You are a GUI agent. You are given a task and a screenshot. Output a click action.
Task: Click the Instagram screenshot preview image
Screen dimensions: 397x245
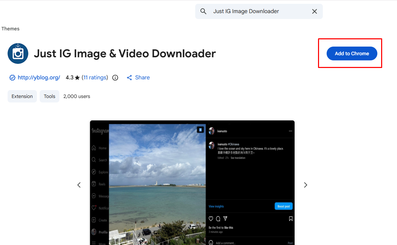[x=192, y=183]
